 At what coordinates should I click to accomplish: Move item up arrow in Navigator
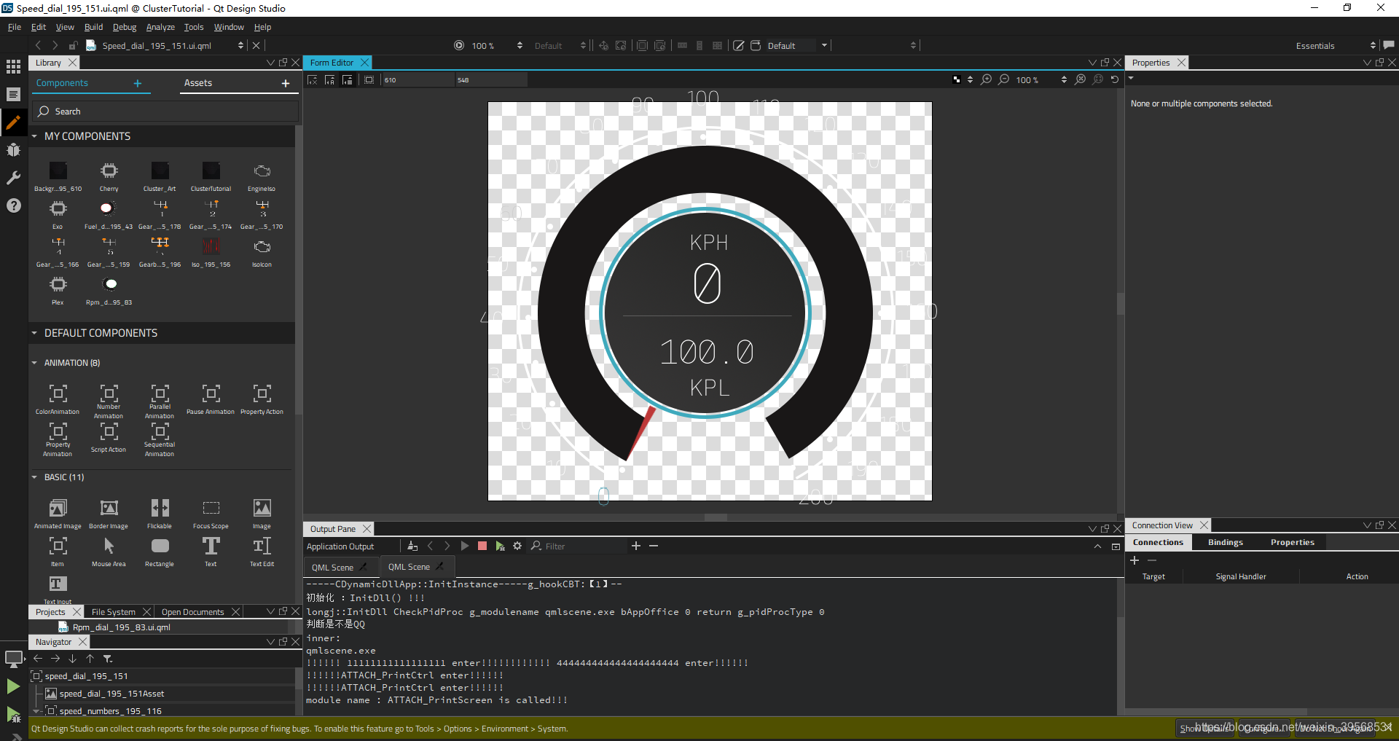(90, 659)
